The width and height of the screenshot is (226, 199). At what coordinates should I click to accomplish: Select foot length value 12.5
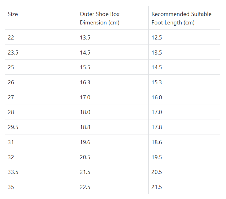coord(157,38)
